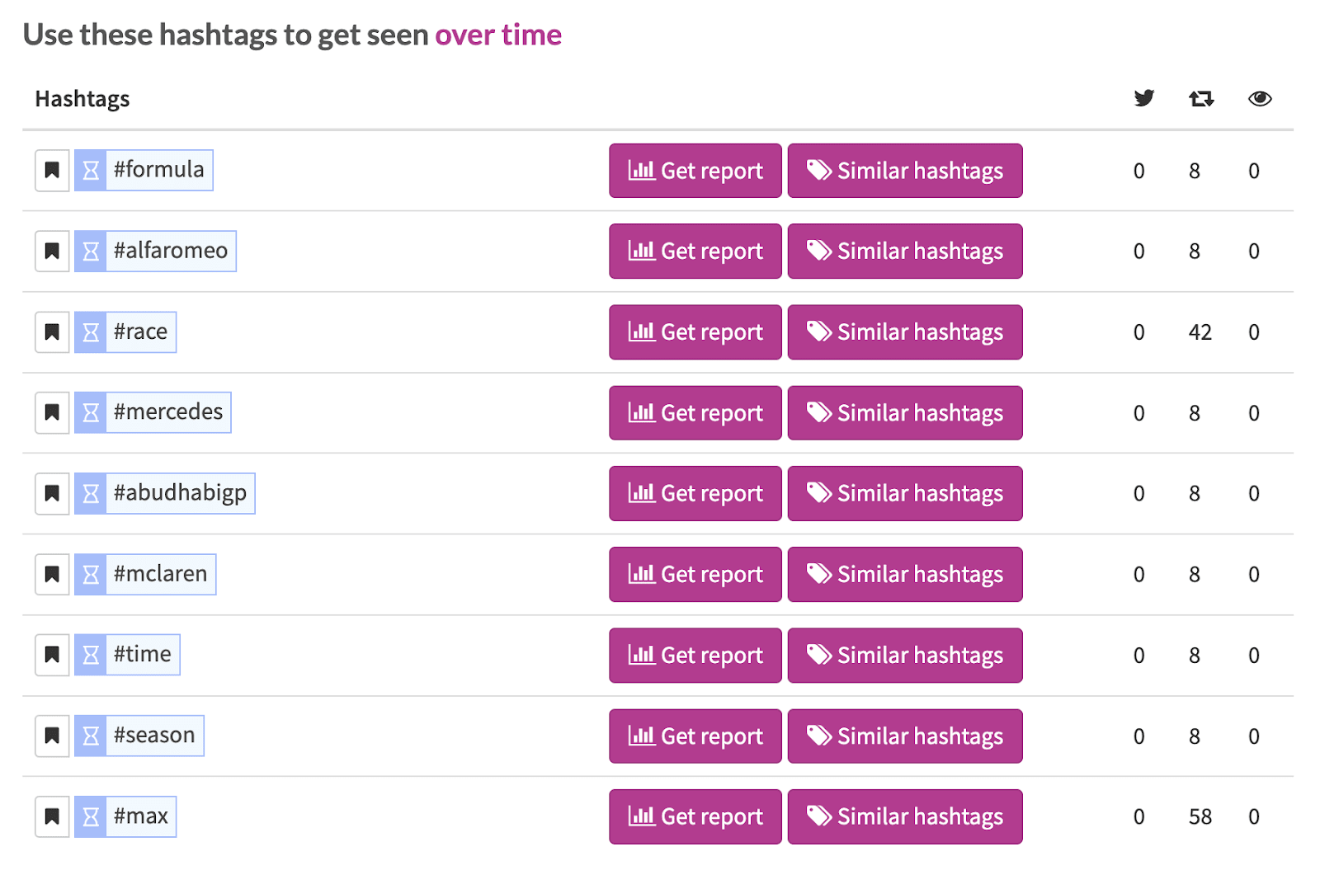Viewport: 1320px width, 870px height.
Task: Bookmark the #abudhabigp hashtag
Action: [x=51, y=492]
